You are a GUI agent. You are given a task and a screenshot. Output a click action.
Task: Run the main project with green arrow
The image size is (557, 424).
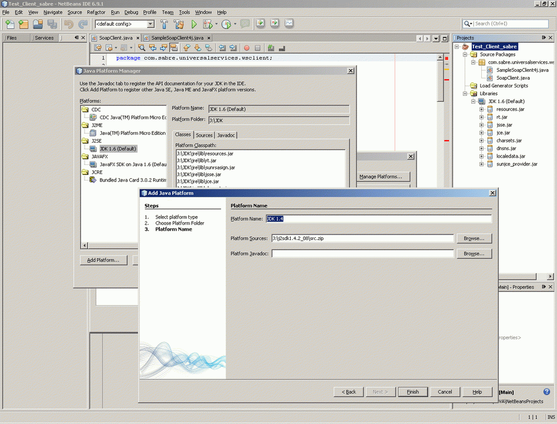point(194,24)
